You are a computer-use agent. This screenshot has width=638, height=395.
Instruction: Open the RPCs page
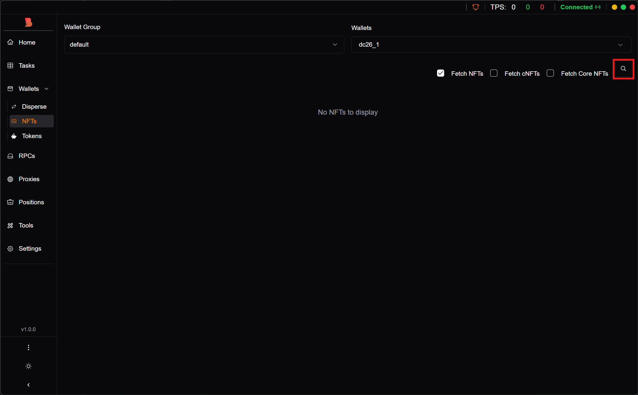tap(27, 156)
